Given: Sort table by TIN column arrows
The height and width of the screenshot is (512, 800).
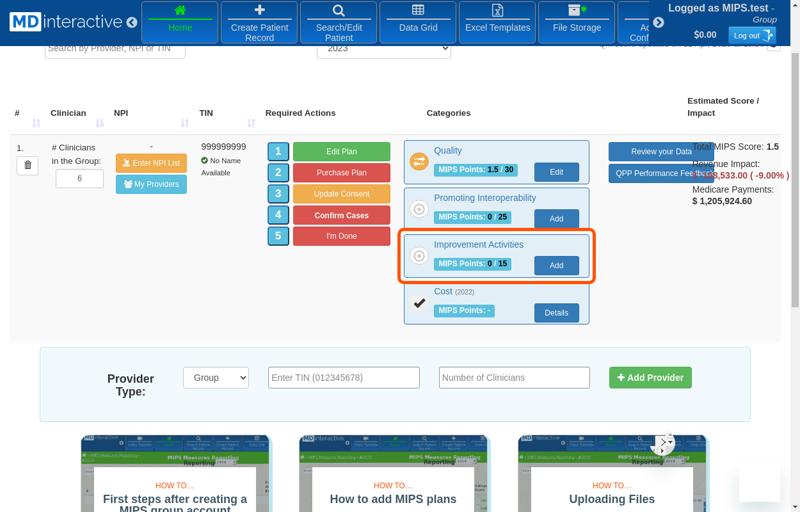Looking at the screenshot, I should 252,123.
